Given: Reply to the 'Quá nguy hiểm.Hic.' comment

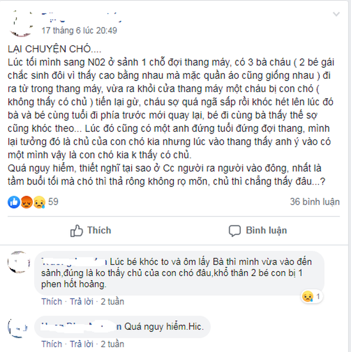Looking at the screenshot, I should [x=81, y=344].
